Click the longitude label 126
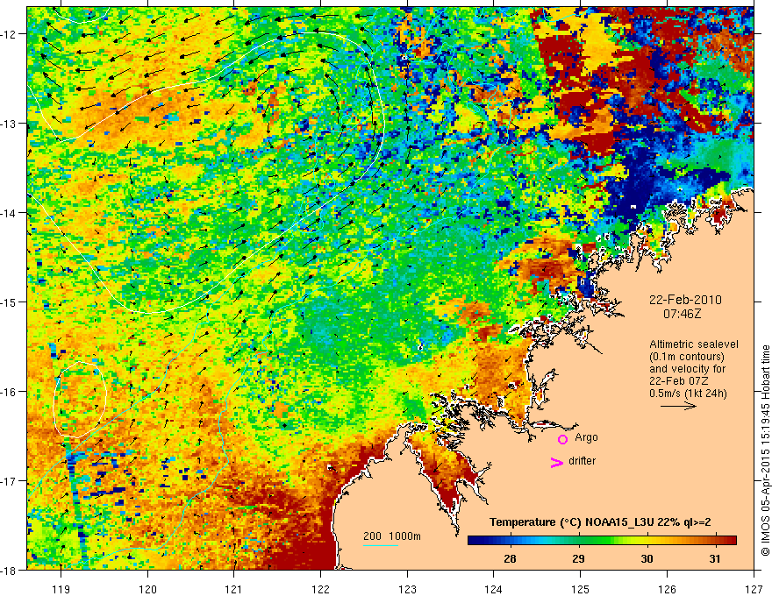Image resolution: width=772 pixels, height=596 pixels. [667, 589]
